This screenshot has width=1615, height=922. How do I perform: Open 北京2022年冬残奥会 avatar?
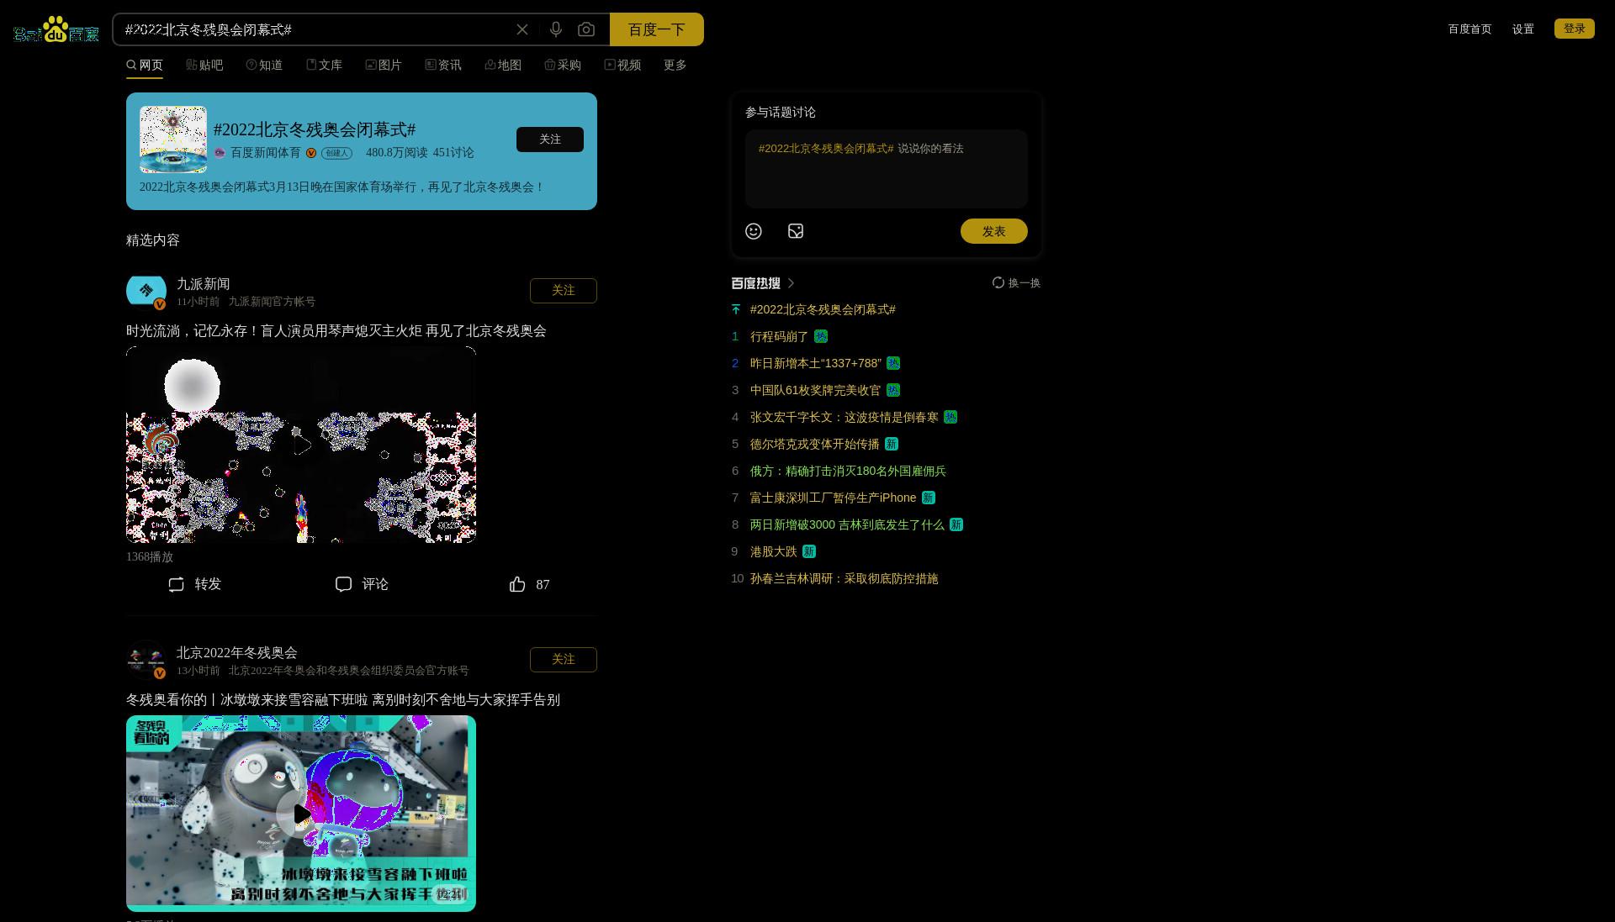pos(146,660)
